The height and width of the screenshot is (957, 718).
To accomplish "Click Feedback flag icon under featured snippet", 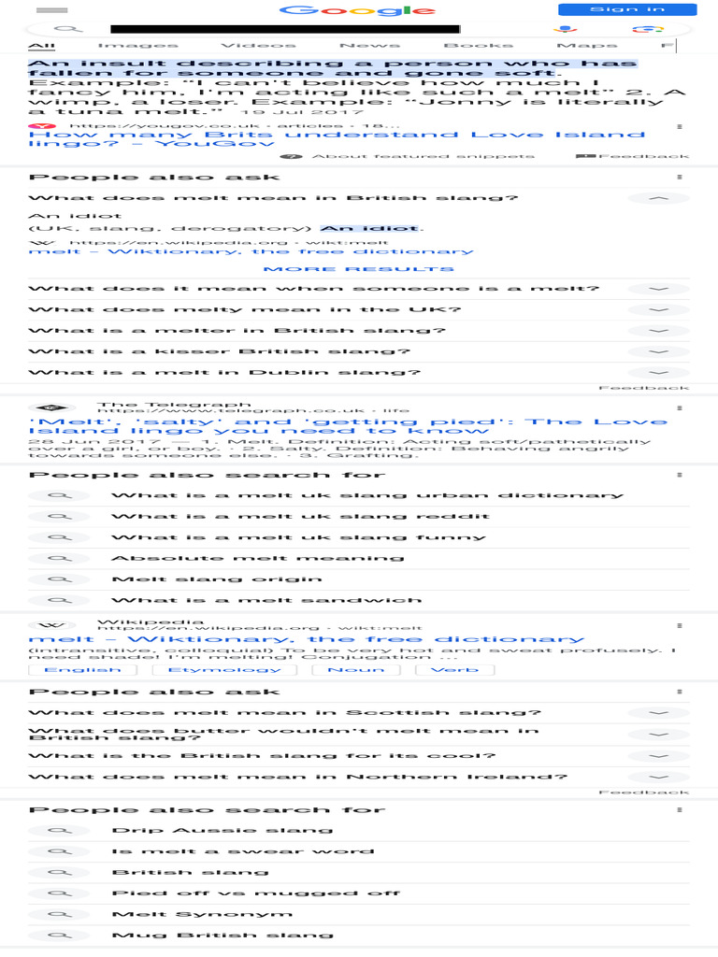I will coord(585,156).
